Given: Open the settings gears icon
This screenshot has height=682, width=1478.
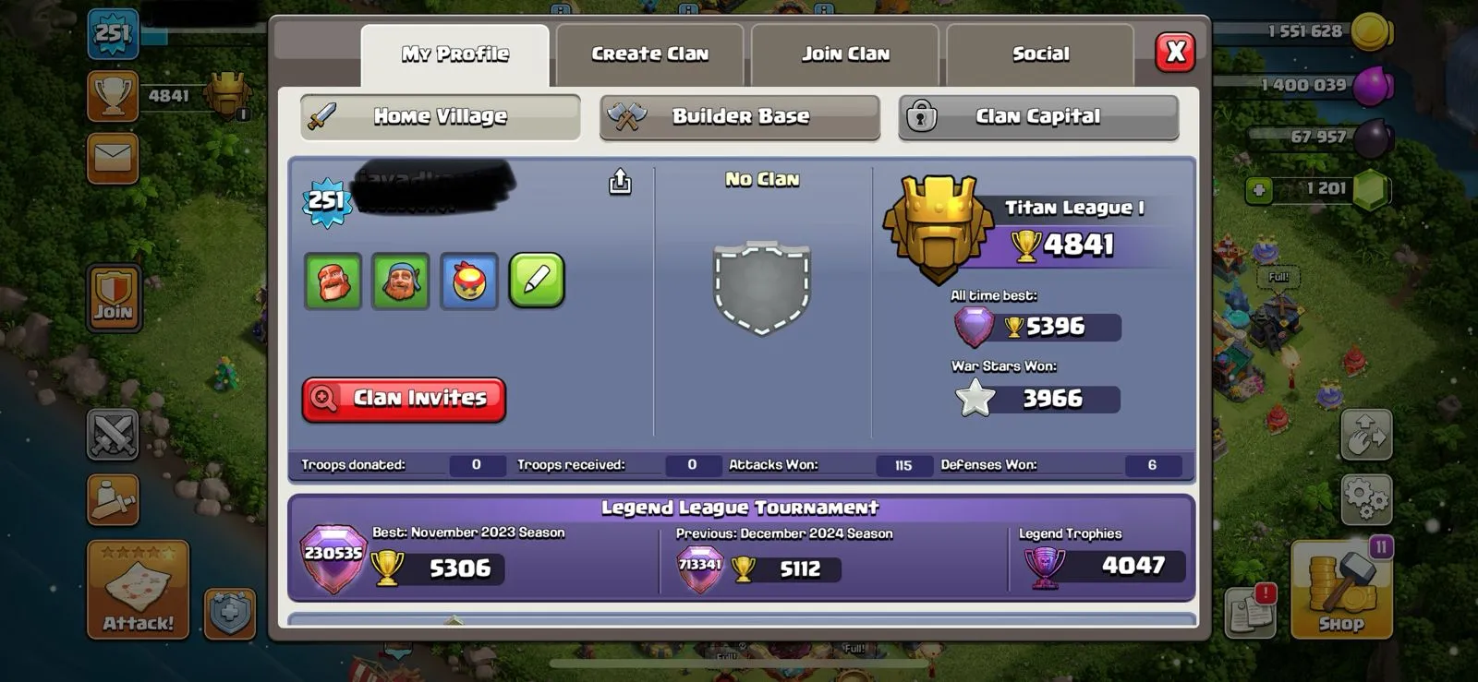Looking at the screenshot, I should [x=1366, y=499].
